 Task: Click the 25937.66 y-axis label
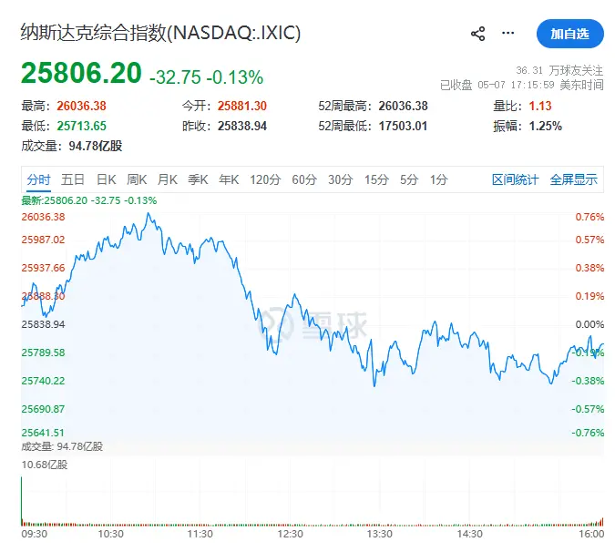43,268
